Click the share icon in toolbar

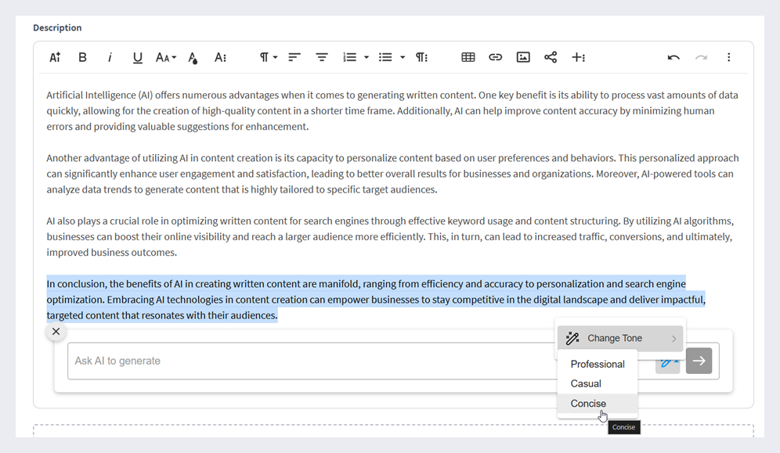coord(551,58)
